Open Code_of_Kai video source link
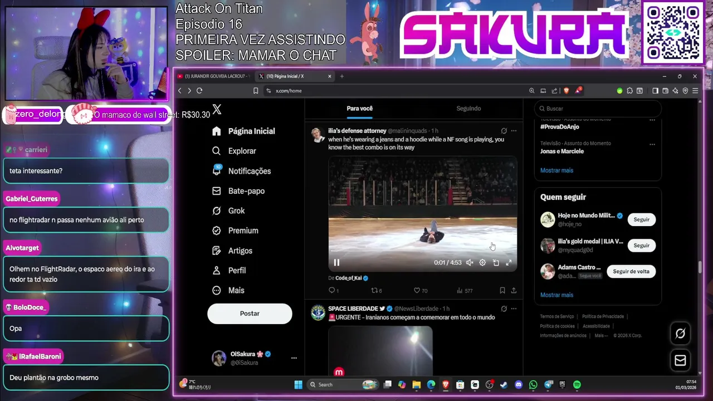Viewport: 713px width, 401px height. [x=348, y=278]
